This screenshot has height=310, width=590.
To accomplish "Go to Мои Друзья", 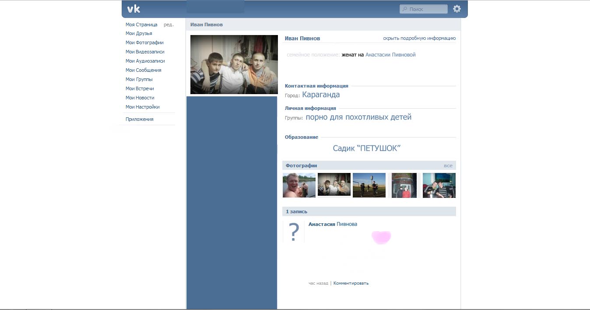I will [139, 33].
